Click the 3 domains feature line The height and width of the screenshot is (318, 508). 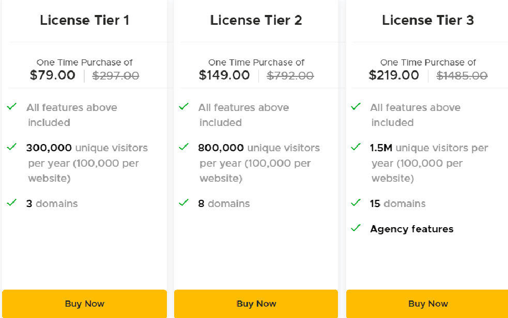(x=52, y=203)
